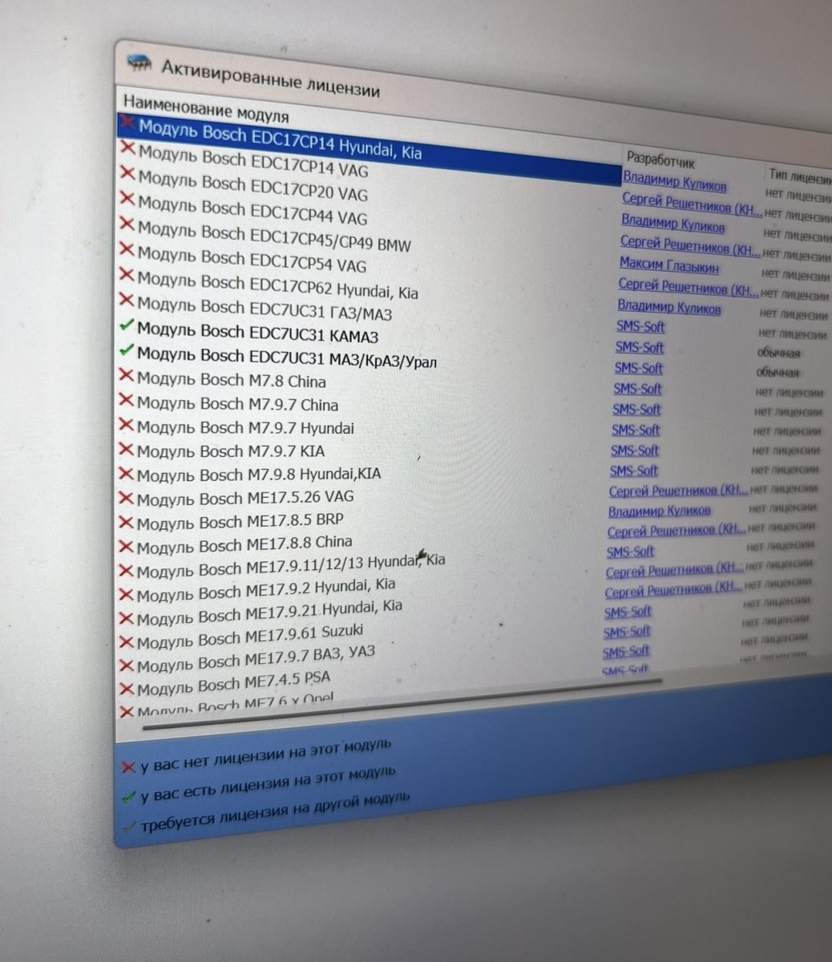
Task: Click the обычная license cell for EDC7UC31 КАМАЗ
Action: pyautogui.click(x=778, y=353)
